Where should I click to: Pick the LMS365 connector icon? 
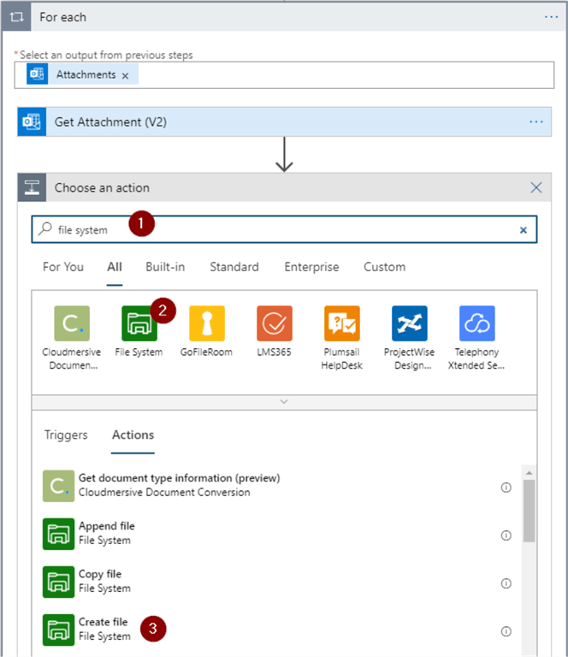275,323
